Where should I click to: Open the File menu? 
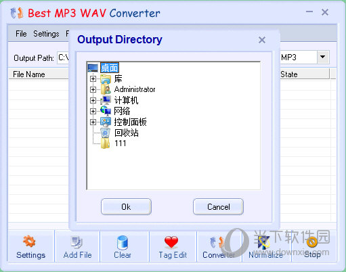pyautogui.click(x=21, y=34)
